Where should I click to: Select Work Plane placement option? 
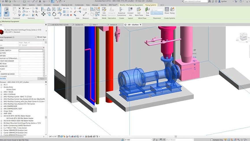pos(157,13)
